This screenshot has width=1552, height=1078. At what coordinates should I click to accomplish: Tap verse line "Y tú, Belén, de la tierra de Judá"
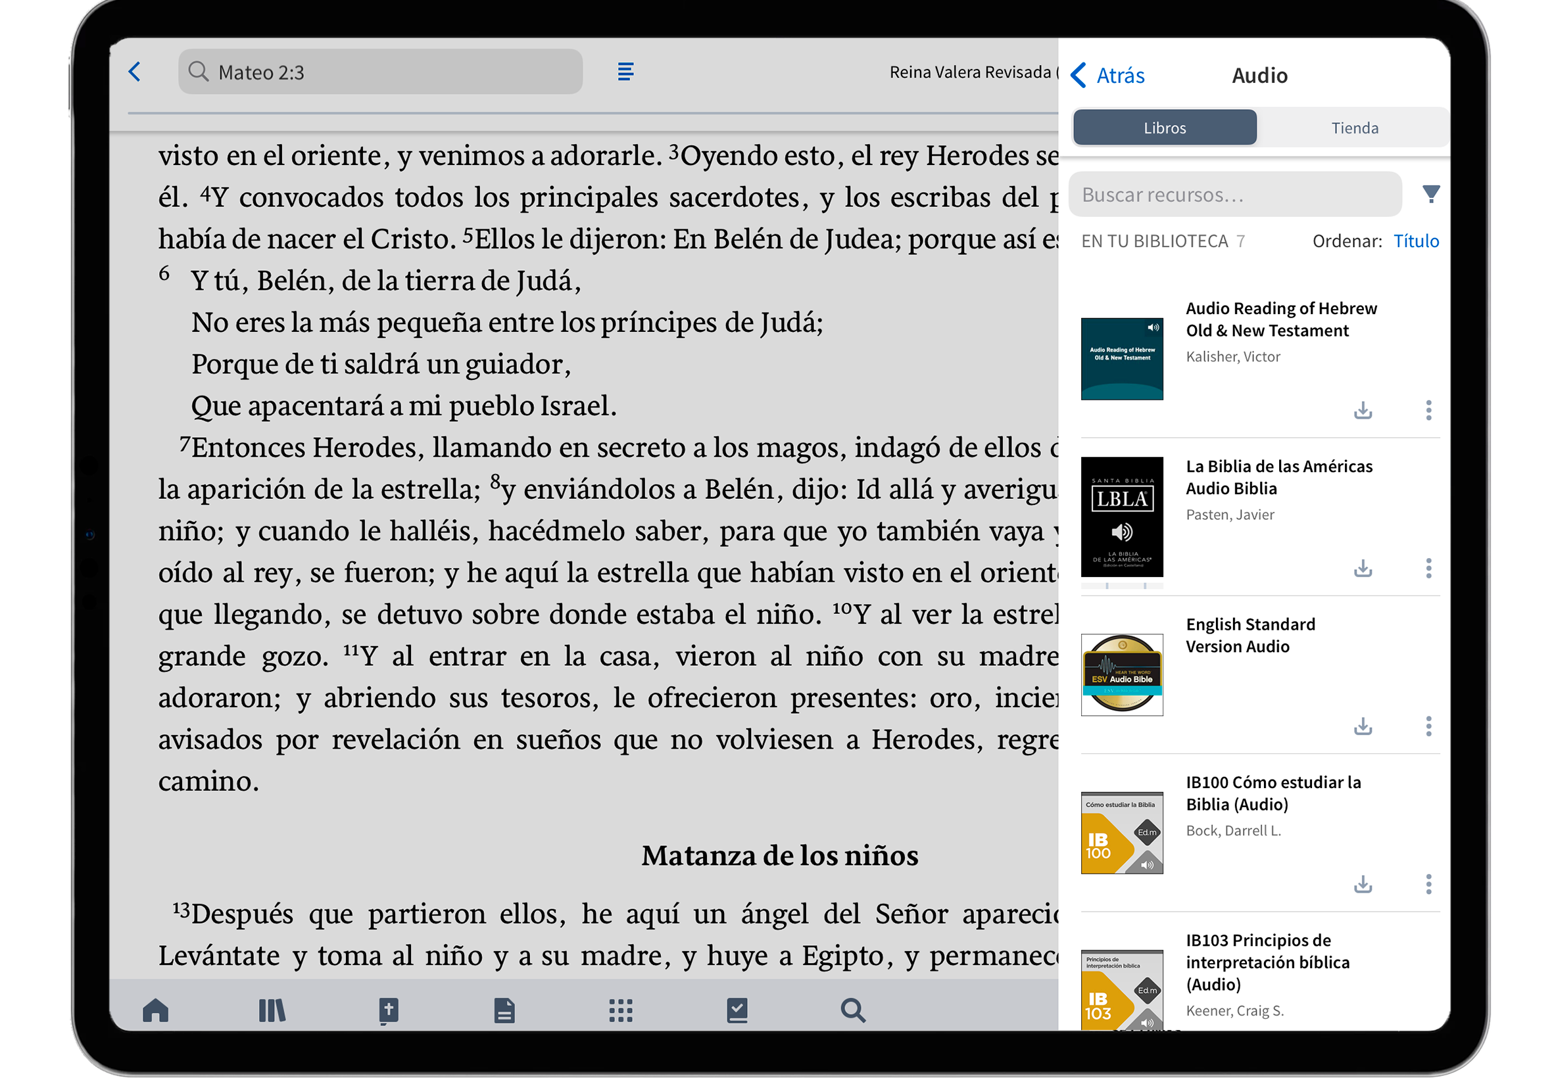click(386, 280)
